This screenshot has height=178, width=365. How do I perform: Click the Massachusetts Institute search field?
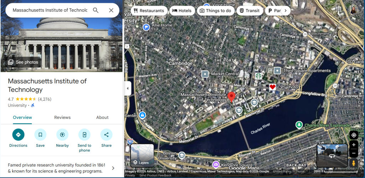pos(50,10)
